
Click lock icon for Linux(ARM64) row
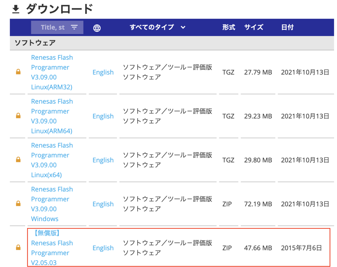click(x=18, y=116)
